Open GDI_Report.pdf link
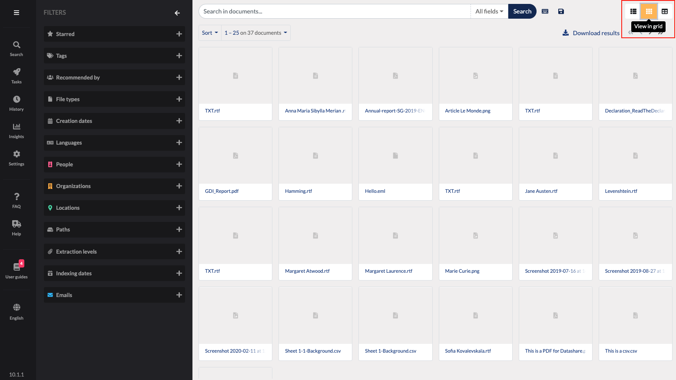676x380 pixels. tap(222, 191)
